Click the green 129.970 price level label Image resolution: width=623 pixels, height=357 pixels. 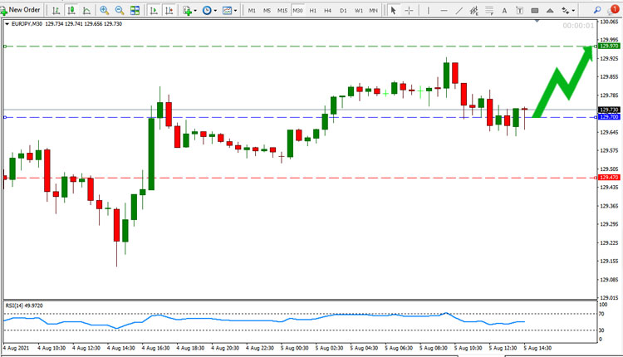coord(609,46)
